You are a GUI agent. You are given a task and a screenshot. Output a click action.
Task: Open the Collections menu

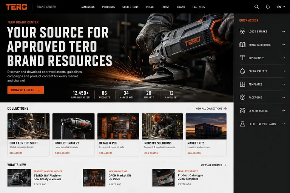click(x=130, y=7)
